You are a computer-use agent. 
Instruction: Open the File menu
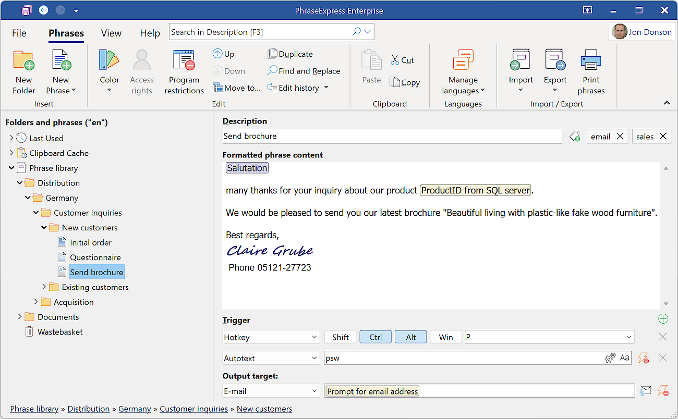19,33
